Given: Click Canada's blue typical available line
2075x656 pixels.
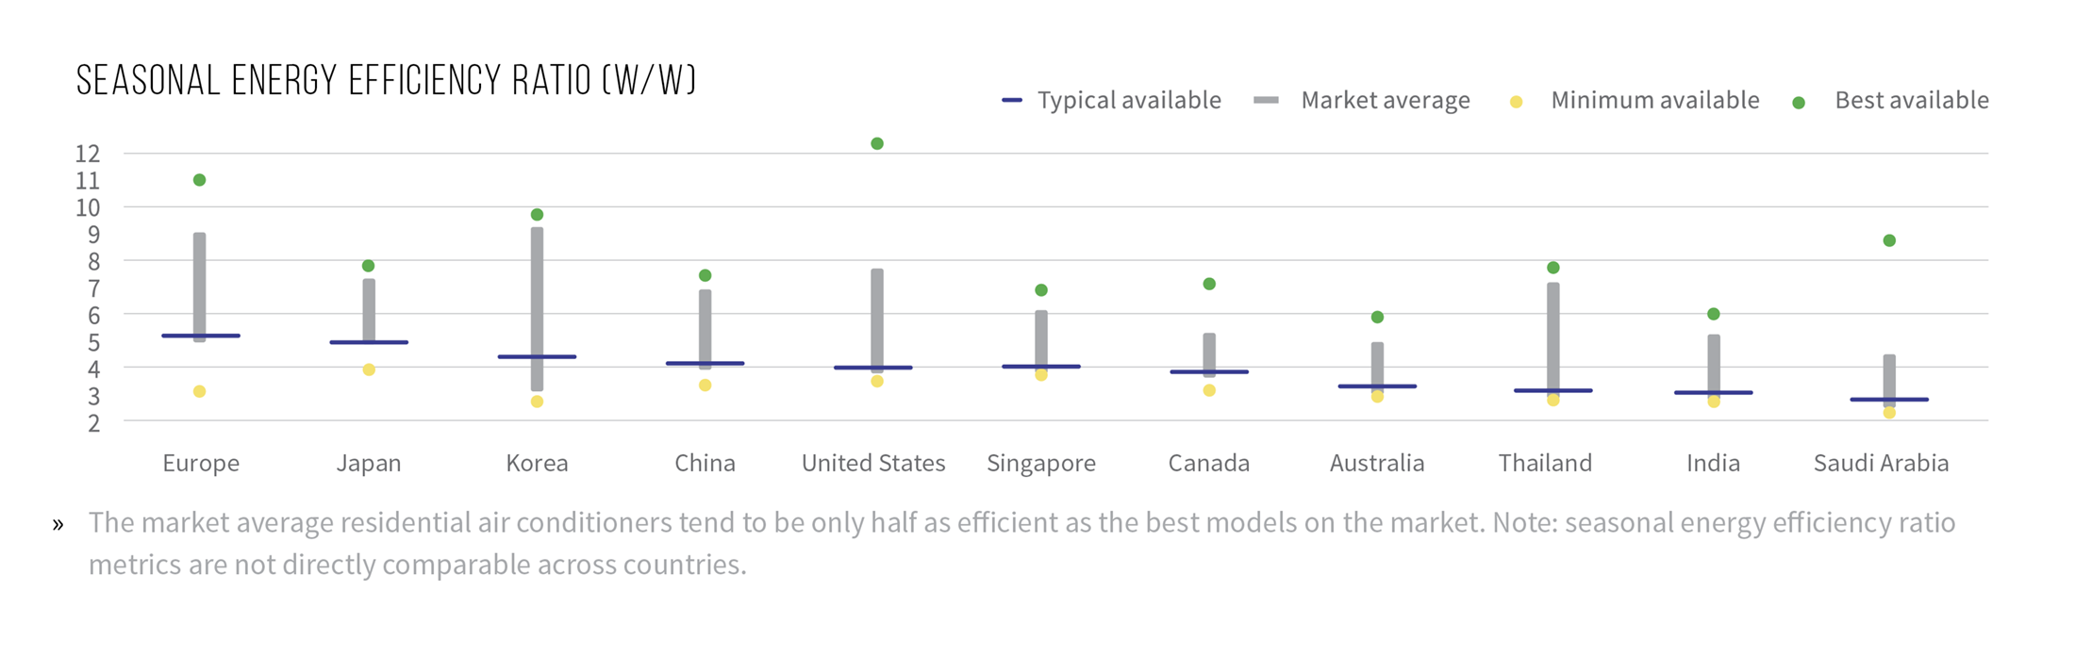Looking at the screenshot, I should tap(1209, 372).
